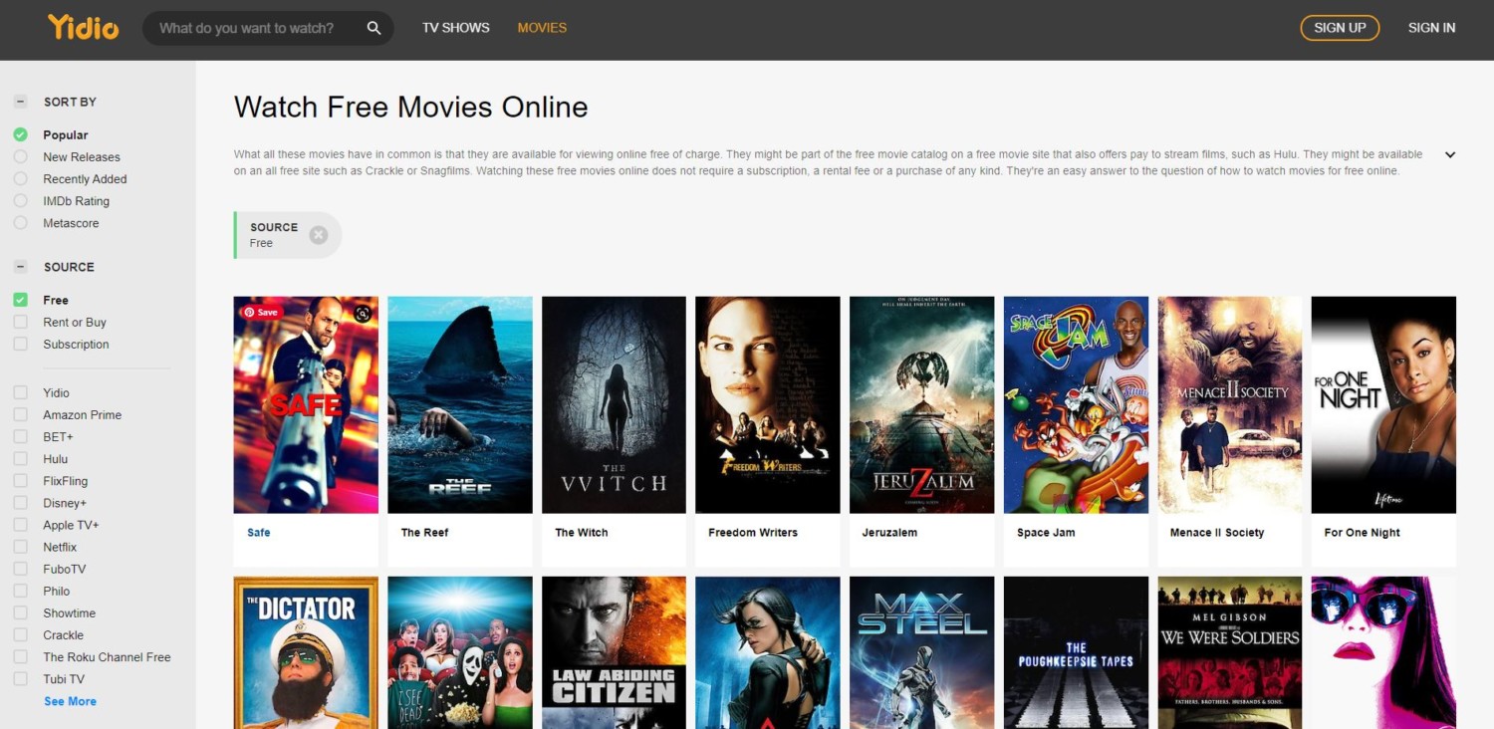Check the Apple TV+ checkbox
The width and height of the screenshot is (1494, 729).
(x=20, y=525)
